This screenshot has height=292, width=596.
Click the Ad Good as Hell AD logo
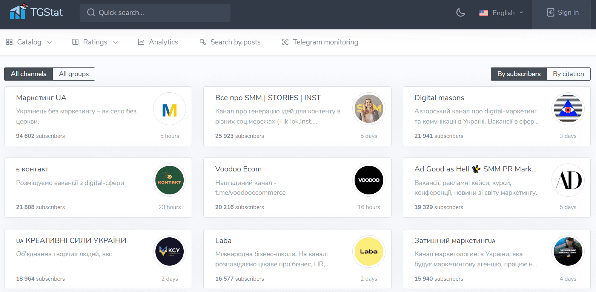(568, 180)
